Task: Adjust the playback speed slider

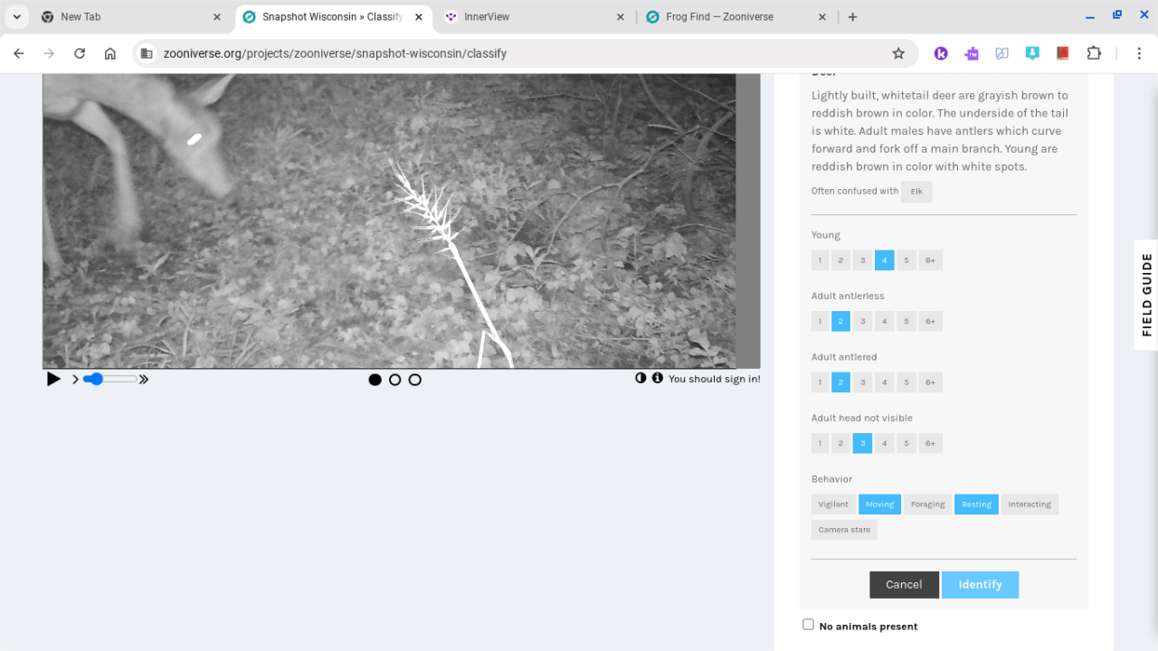Action: (x=109, y=379)
